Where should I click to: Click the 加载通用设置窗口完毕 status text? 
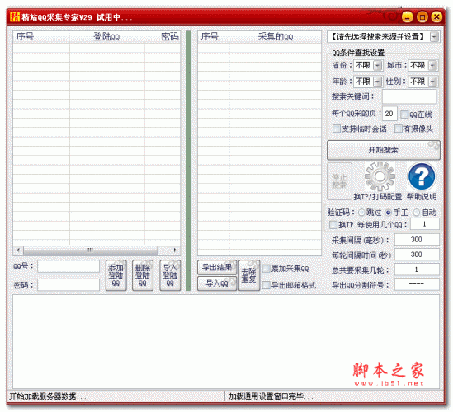coord(271,396)
